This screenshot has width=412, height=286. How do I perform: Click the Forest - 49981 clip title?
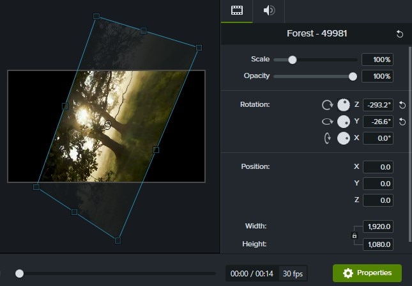[x=317, y=33]
